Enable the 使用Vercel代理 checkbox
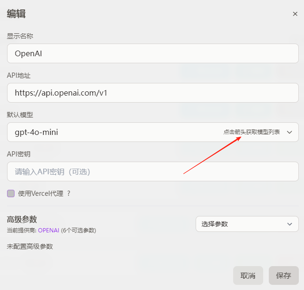 point(11,193)
